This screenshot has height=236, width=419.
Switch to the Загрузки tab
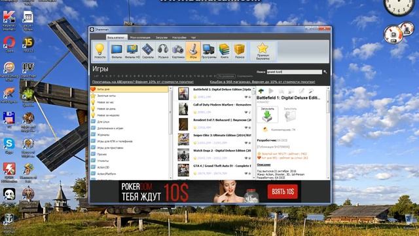coord(162,37)
